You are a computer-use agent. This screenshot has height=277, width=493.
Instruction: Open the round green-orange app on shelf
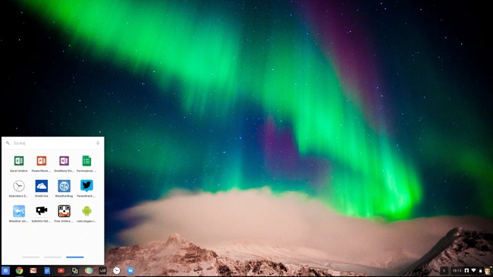[89, 270]
